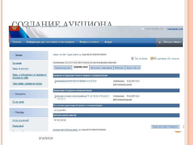
Task: Open Извещение и аукционная документация link
Action: point(83,97)
